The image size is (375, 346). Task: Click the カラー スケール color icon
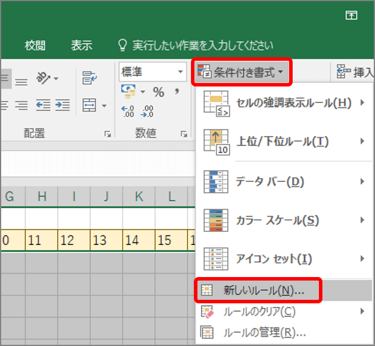pos(216,220)
